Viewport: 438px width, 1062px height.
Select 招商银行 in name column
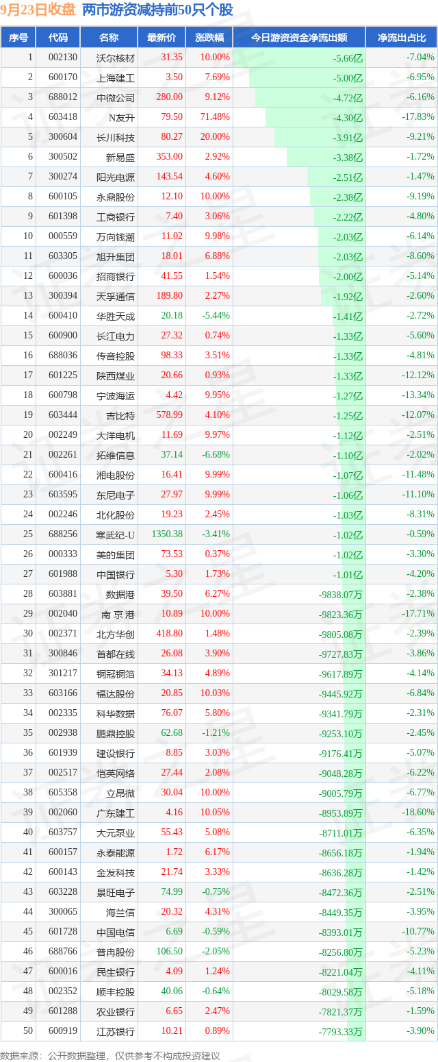[x=116, y=276]
